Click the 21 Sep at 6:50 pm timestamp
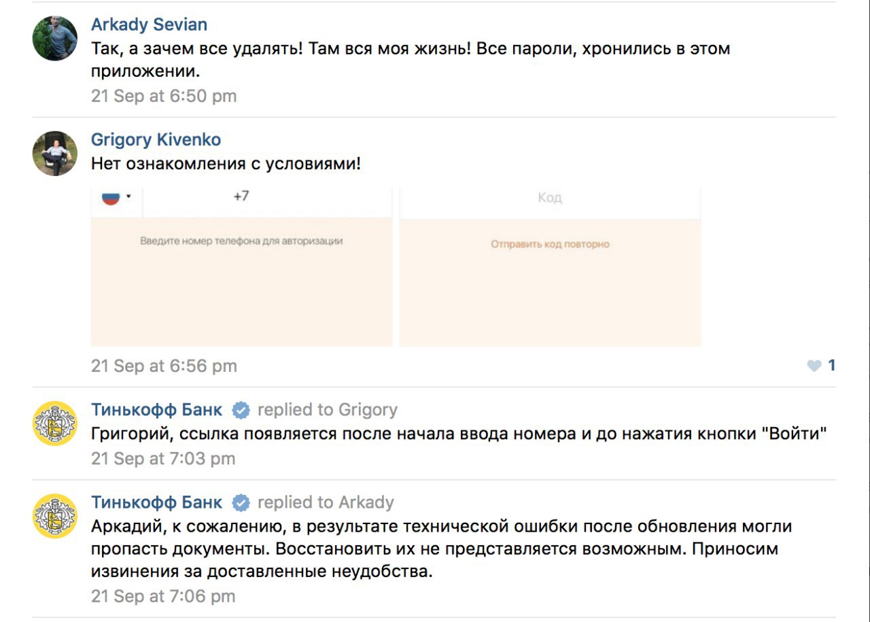 pos(164,96)
